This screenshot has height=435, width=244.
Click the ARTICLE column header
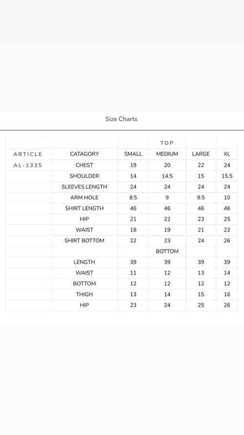28,154
